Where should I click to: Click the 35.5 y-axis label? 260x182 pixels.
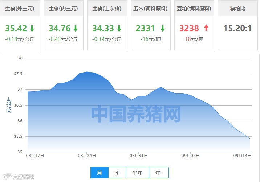coord(18,136)
